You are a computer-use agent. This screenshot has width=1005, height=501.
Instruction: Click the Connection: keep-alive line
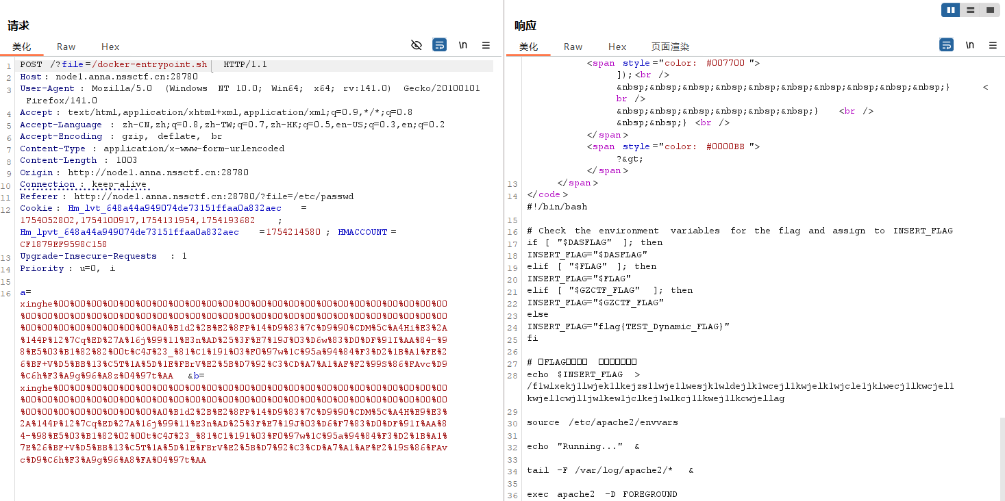coord(84,184)
